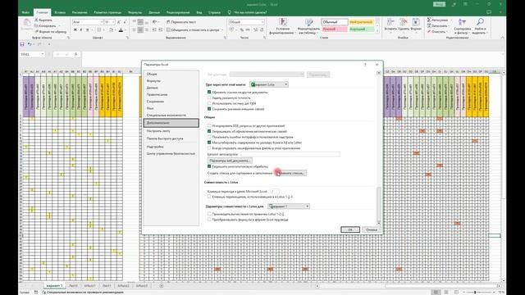This screenshot has width=525, height=295.
Task: Click the Save icon in quick access toolbar
Action: click(x=22, y=44)
